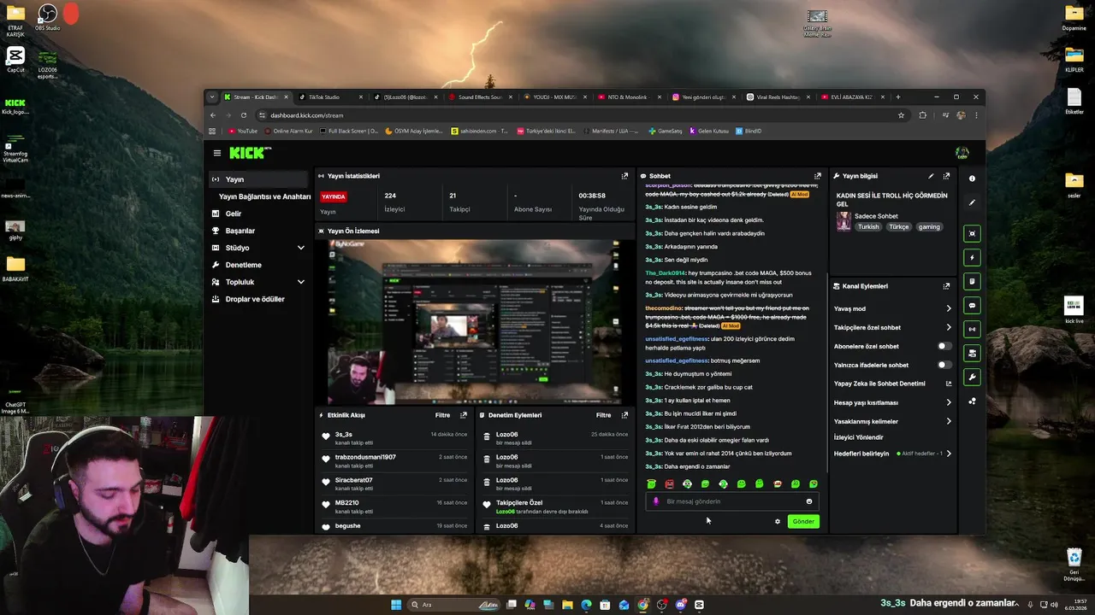Open Yapay Zeka ile Sohbet Denetimi external link
1095x615 pixels.
pyautogui.click(x=949, y=384)
